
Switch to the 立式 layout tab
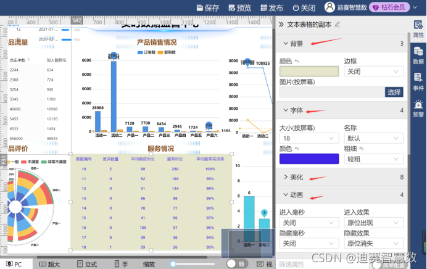87,264
